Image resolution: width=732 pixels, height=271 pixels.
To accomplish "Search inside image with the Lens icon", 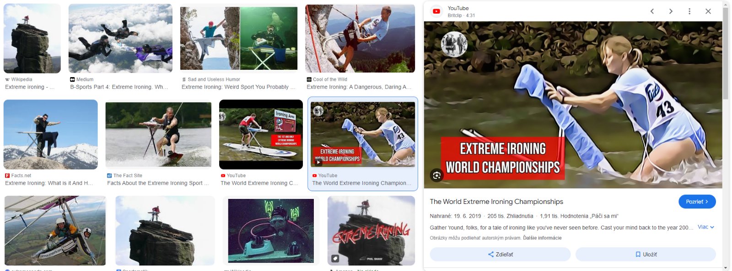I will point(437,175).
